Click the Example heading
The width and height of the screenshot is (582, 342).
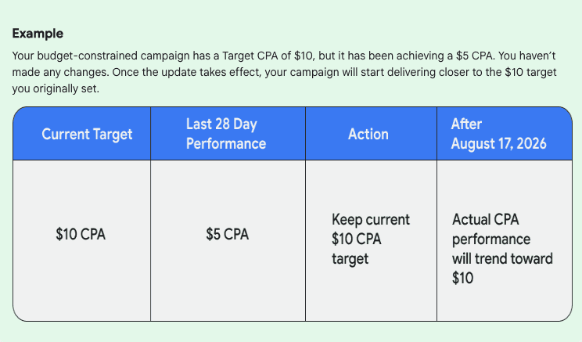(x=38, y=34)
